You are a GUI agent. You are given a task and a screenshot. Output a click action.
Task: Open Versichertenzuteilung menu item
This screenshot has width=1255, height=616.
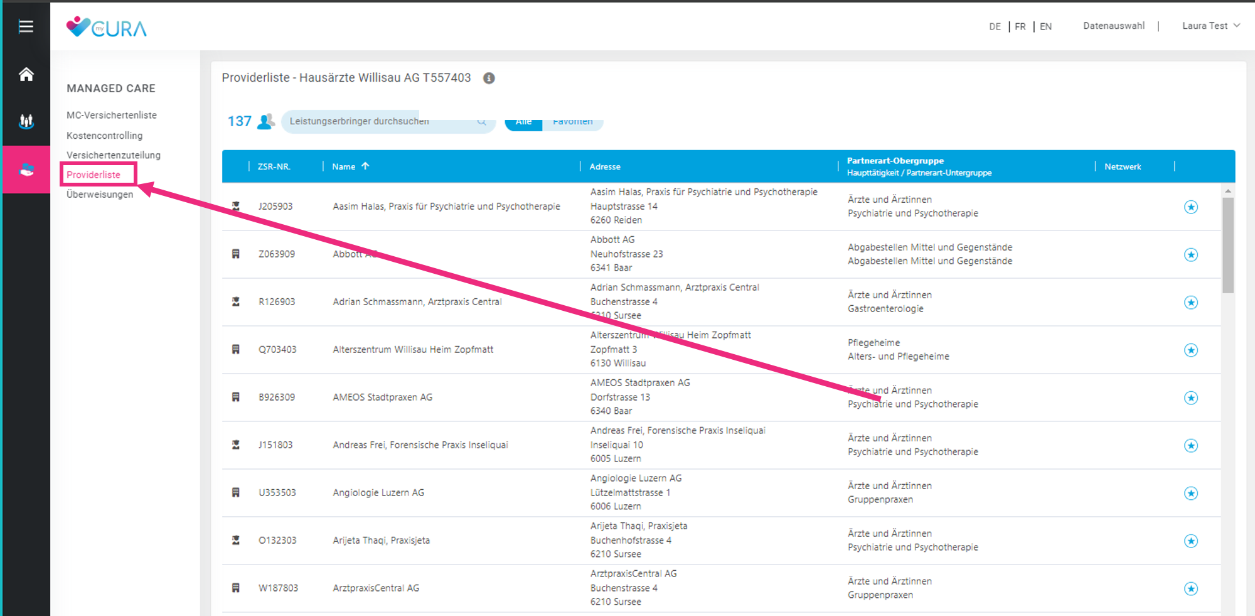click(x=114, y=155)
